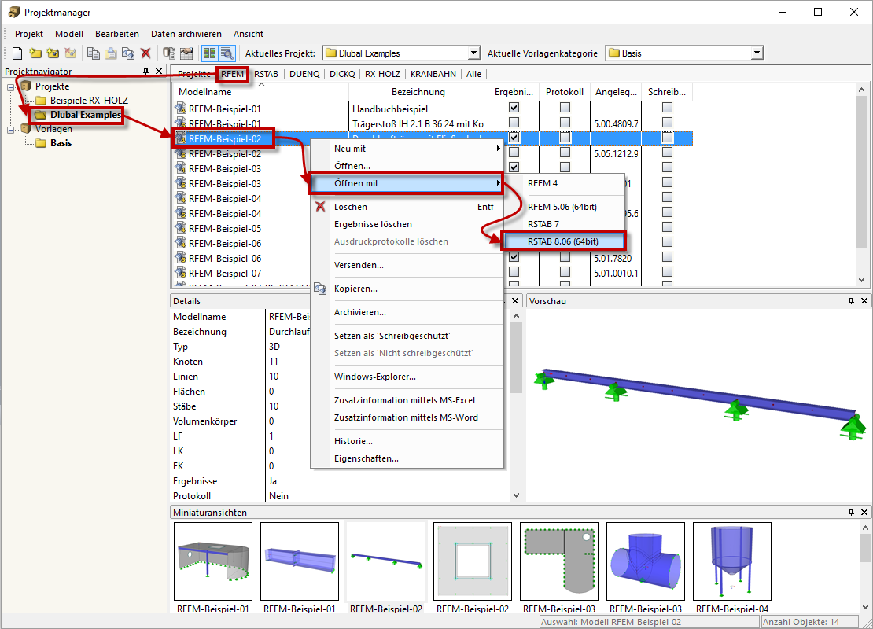Open the Bearbeiten menu
The width and height of the screenshot is (873, 629).
click(117, 34)
